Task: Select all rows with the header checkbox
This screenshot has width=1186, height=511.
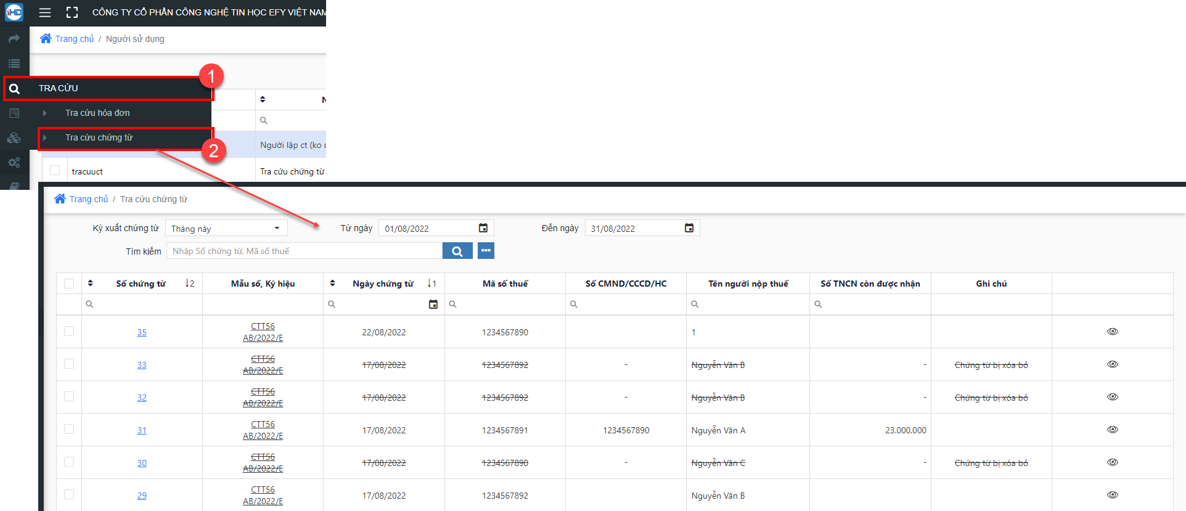Action: tap(69, 284)
